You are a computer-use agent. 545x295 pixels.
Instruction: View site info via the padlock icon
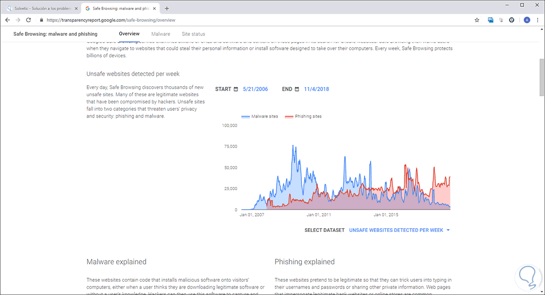tap(41, 20)
